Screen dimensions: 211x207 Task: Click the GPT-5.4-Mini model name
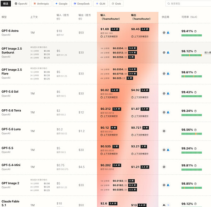click(x=11, y=165)
